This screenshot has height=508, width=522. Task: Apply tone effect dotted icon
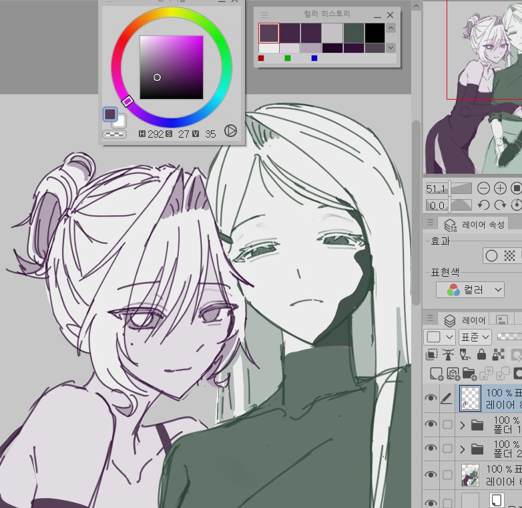pos(509,255)
